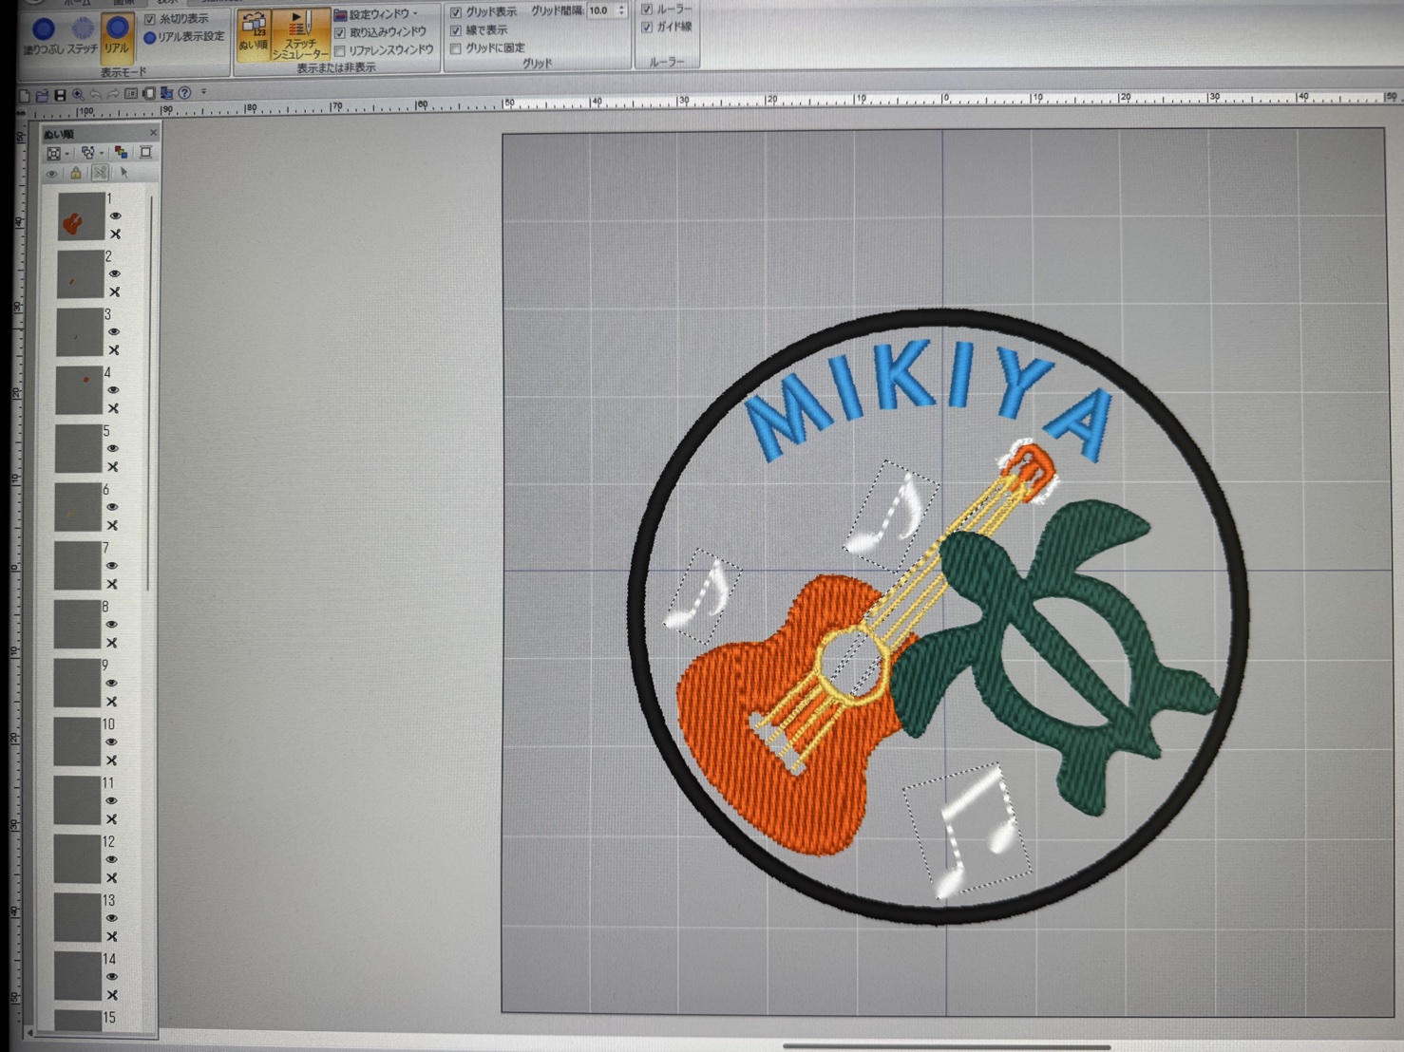The image size is (1404, 1052).
Task: Hide sewing order item 12 via eye
Action: [x=111, y=859]
